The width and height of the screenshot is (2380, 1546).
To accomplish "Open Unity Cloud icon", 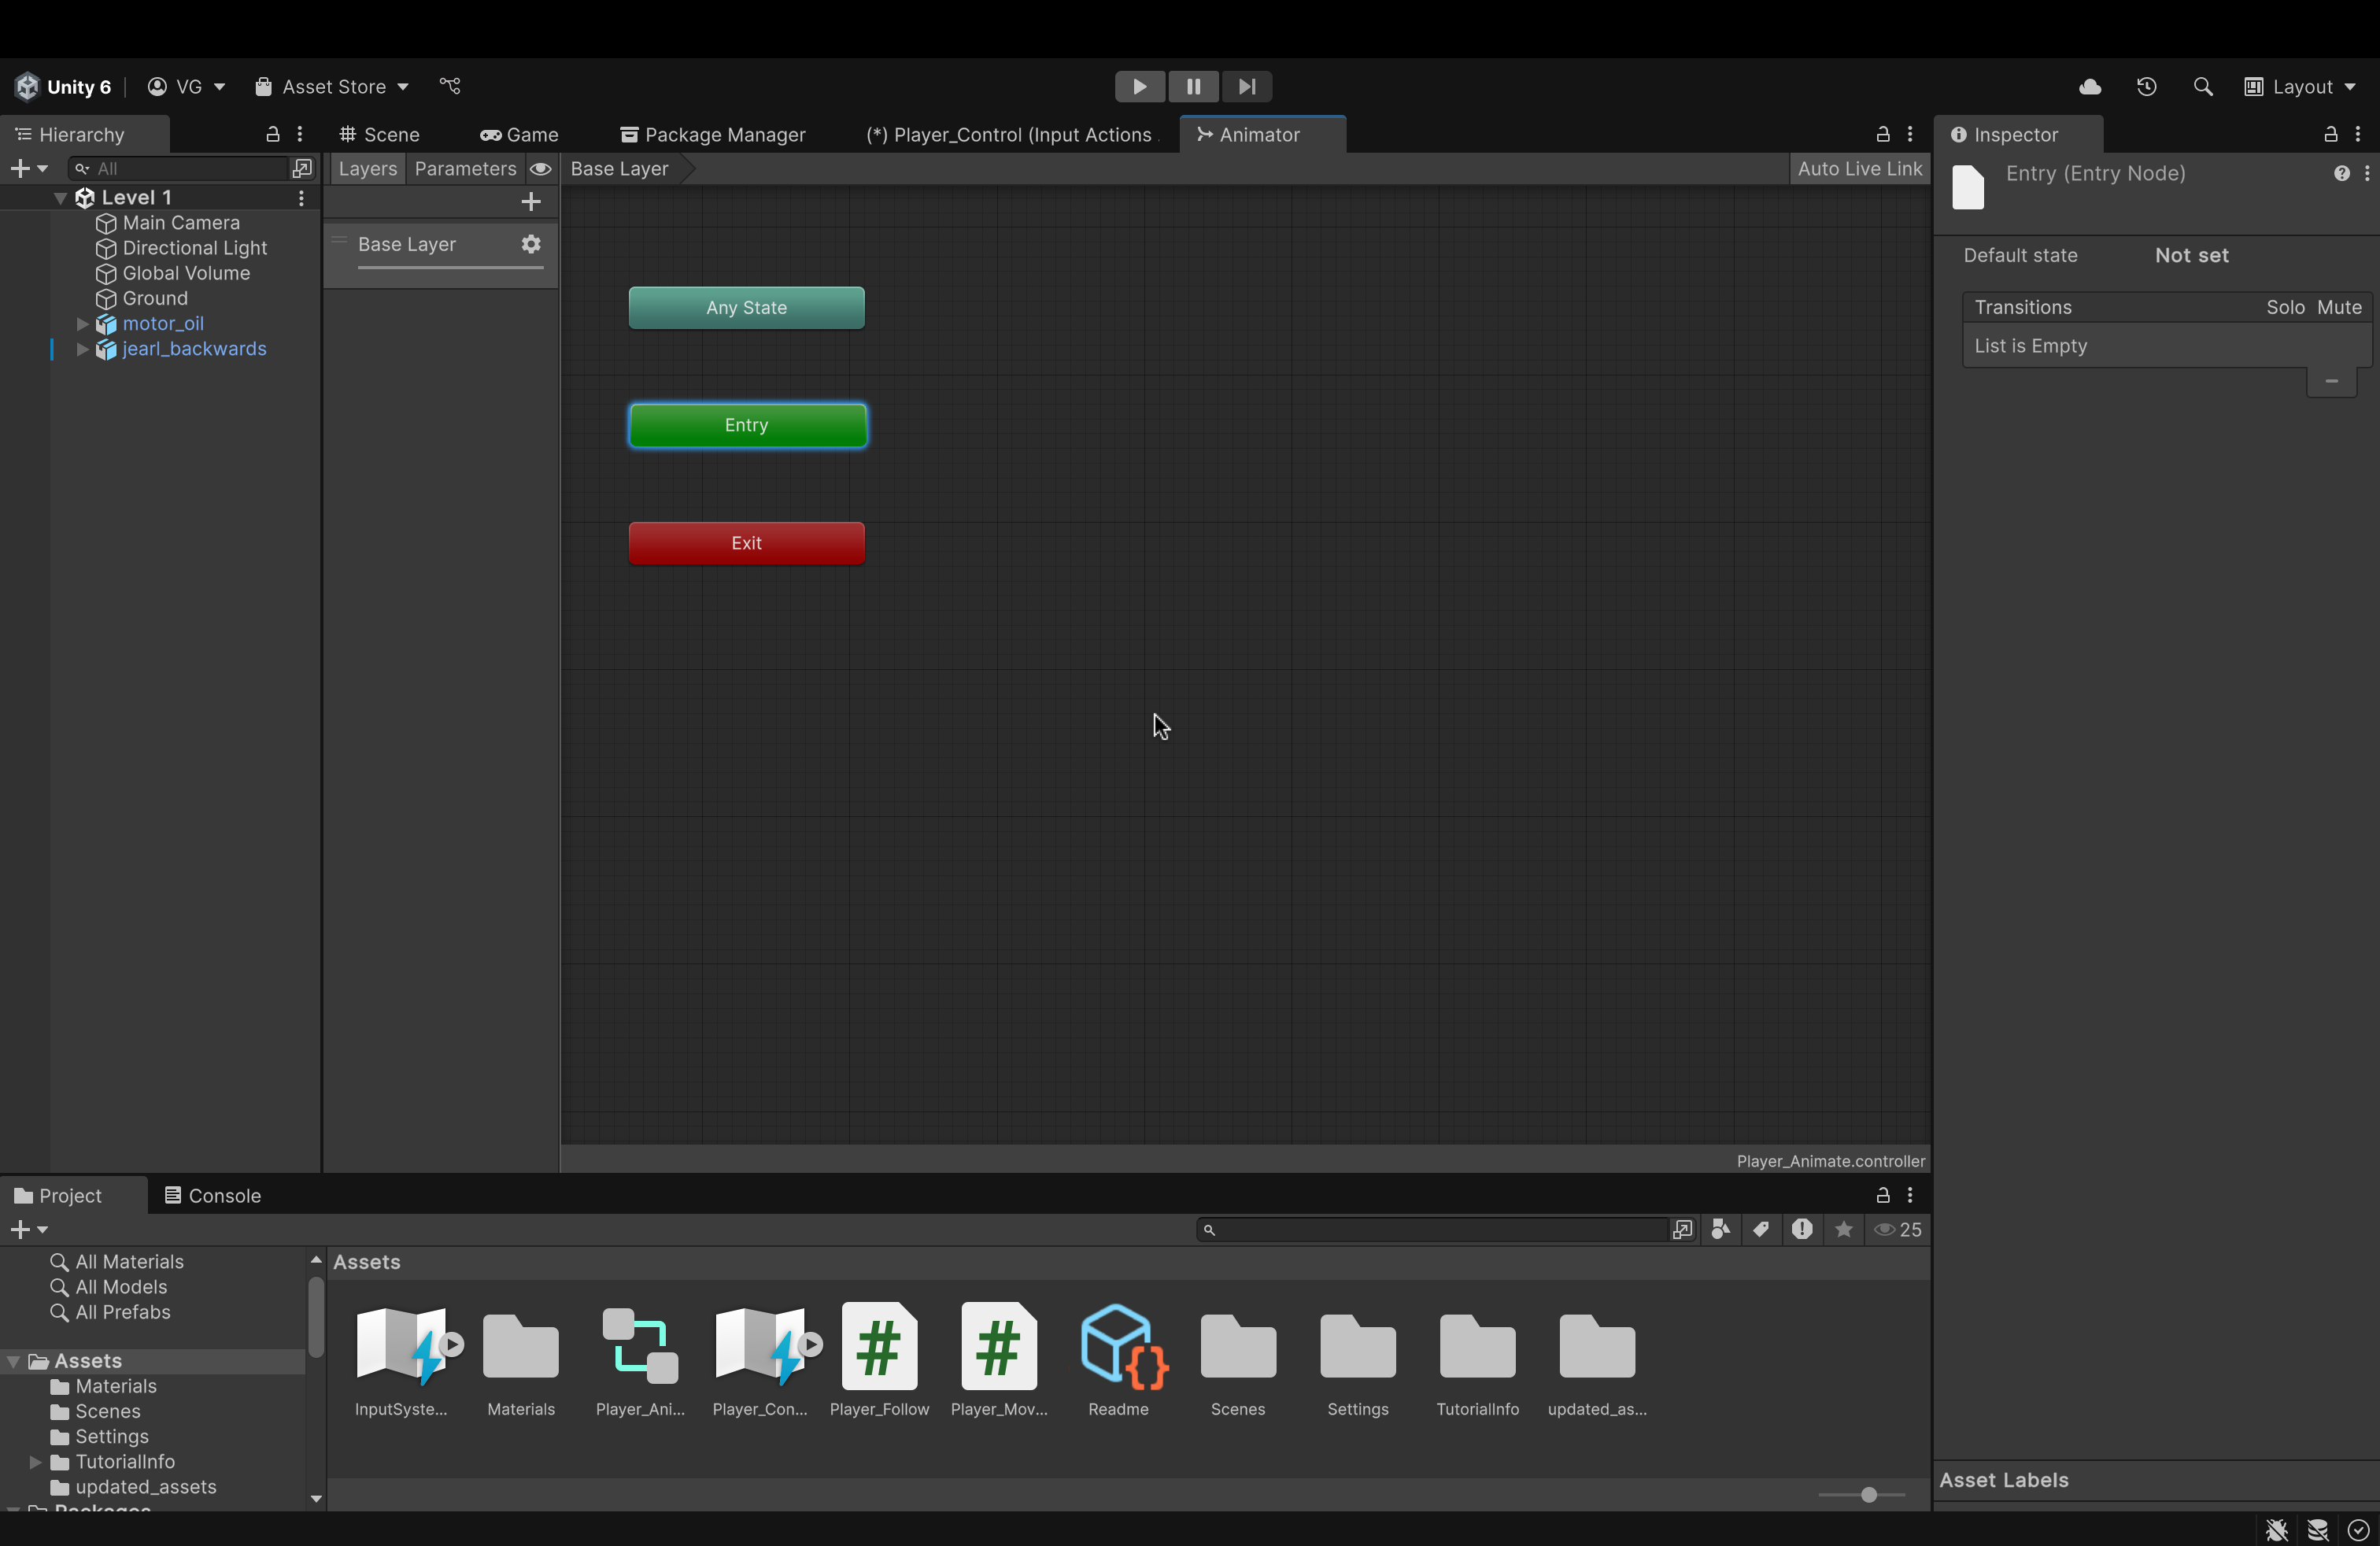I will click(x=2089, y=87).
